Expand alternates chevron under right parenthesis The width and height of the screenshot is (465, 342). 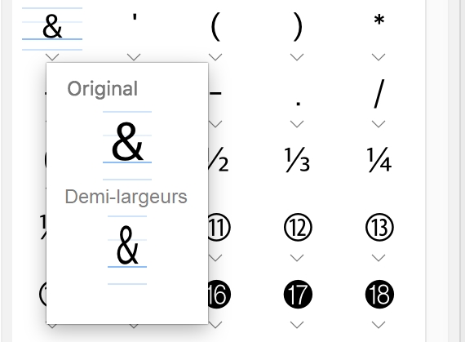click(297, 57)
